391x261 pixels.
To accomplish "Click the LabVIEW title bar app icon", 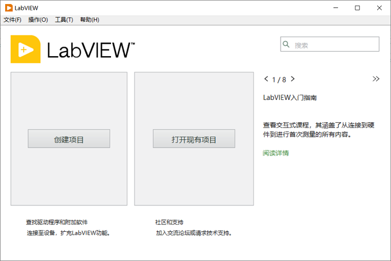I will click(9, 8).
